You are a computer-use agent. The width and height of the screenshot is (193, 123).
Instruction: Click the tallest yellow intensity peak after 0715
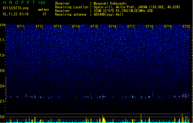coord(103,119)
